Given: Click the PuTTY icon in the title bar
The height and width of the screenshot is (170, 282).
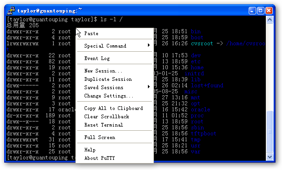Looking at the screenshot, I should [11, 11].
